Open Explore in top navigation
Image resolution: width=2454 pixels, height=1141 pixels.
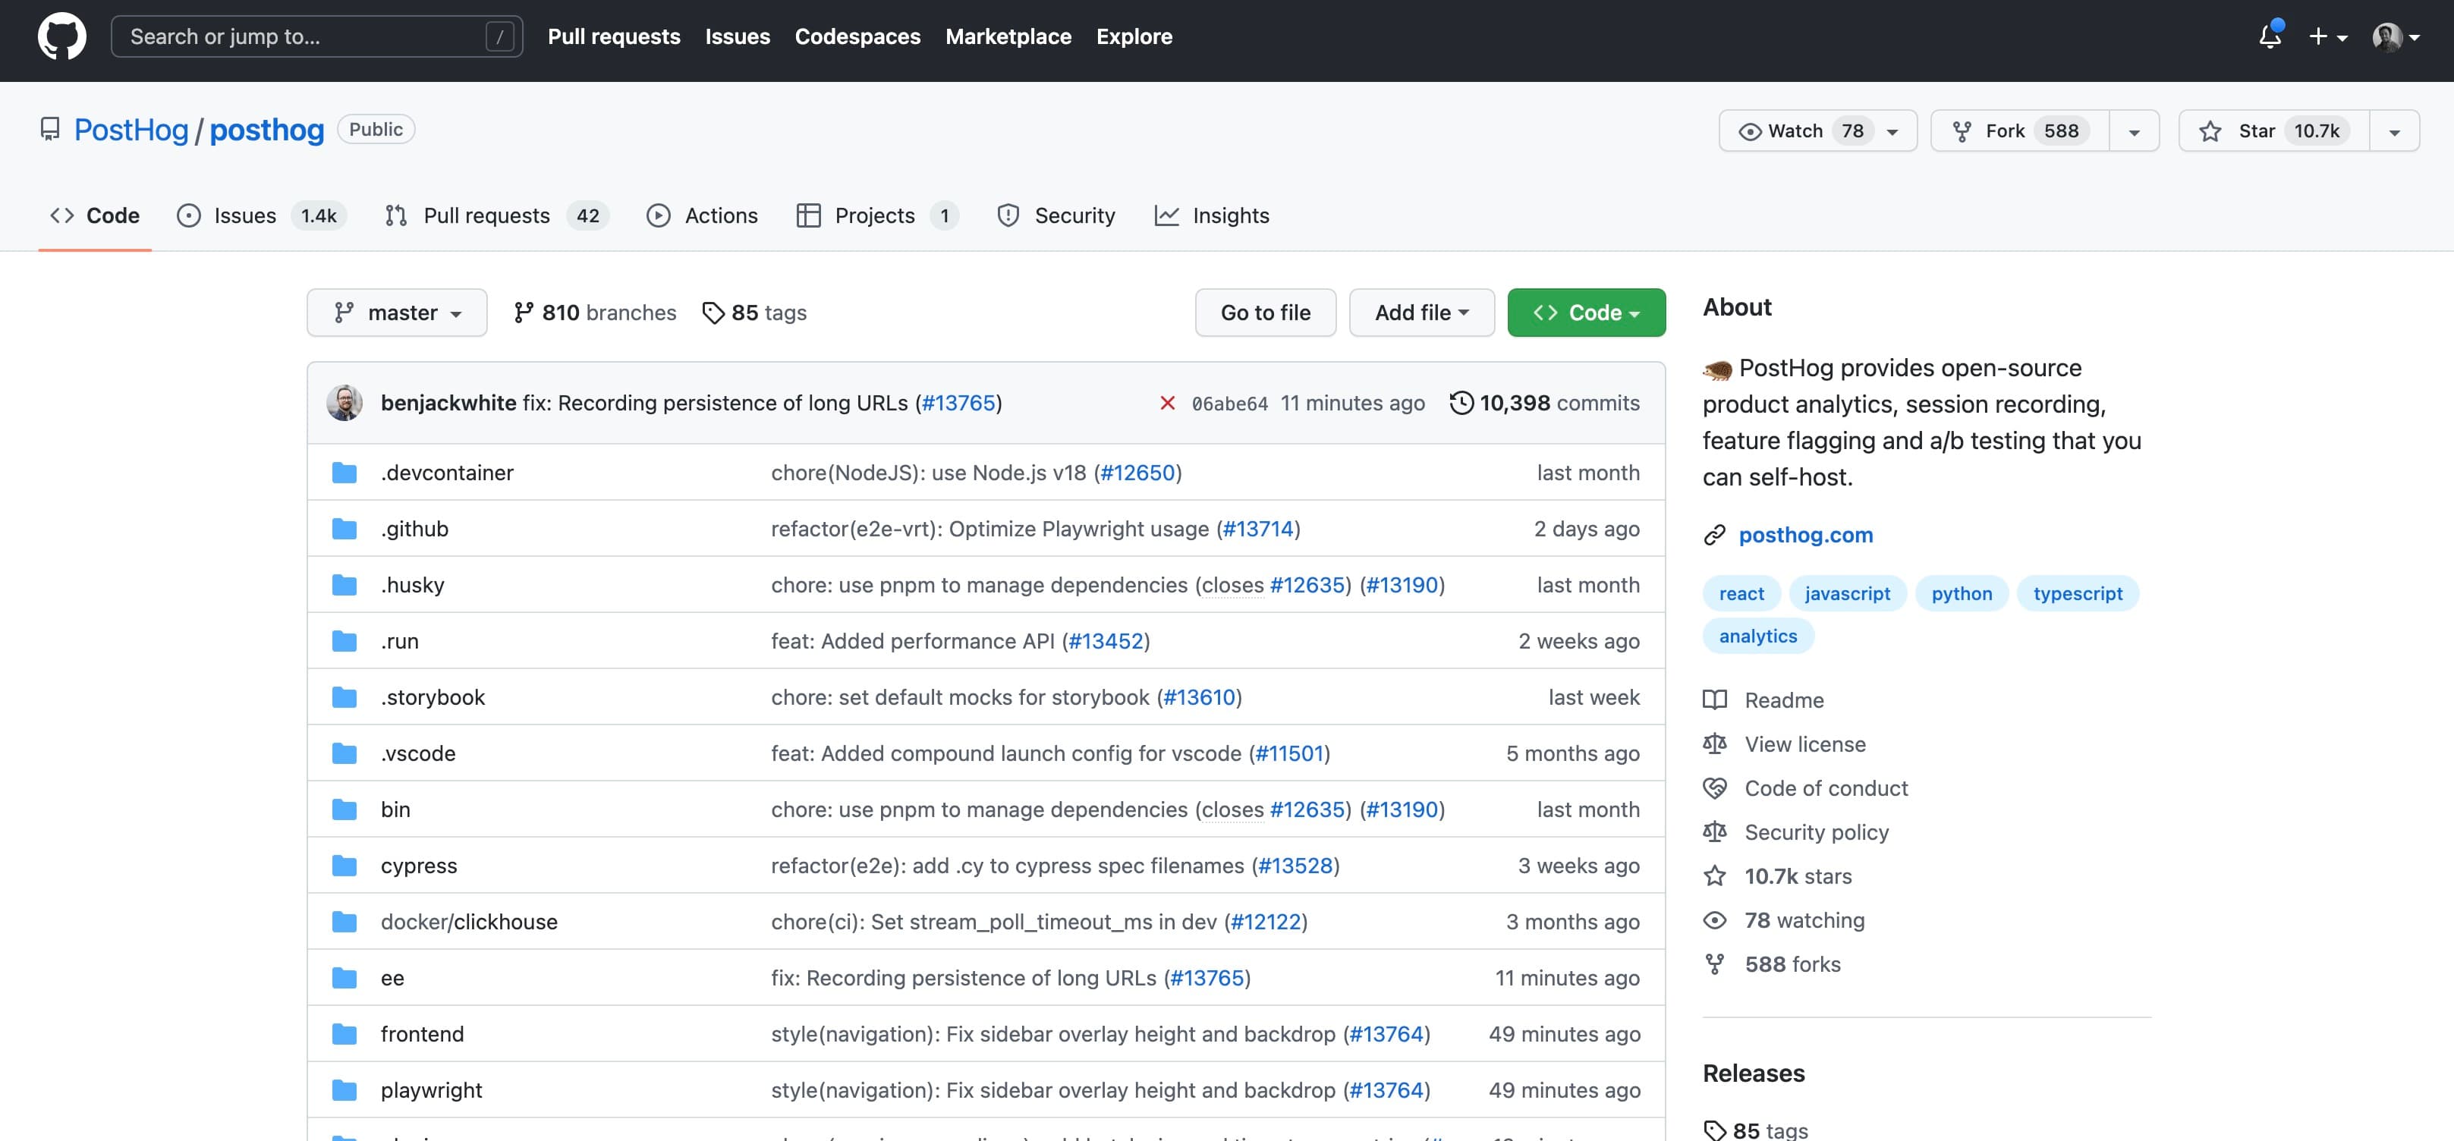(x=1134, y=36)
